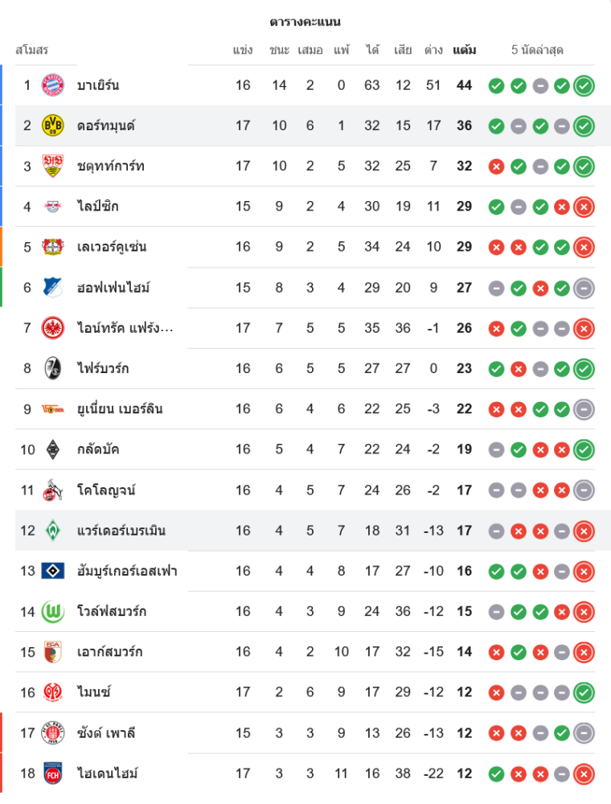
Task: Select the ซังต์ เพาลี table row
Action: [x=305, y=732]
